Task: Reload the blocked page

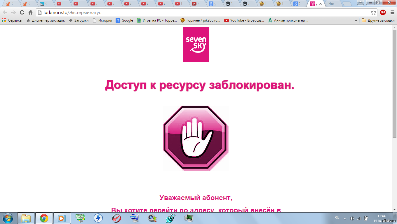Action: click(22, 13)
